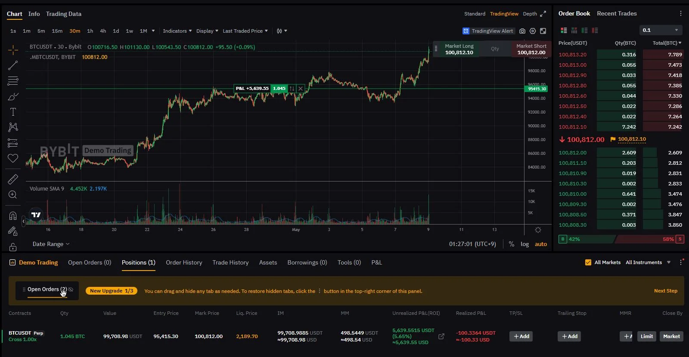Expand the All Instruments filter
Viewport: 689px width, 357px height.
coord(648,262)
